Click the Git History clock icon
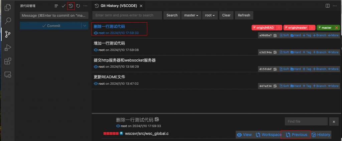The width and height of the screenshot is (342, 141). click(x=71, y=6)
